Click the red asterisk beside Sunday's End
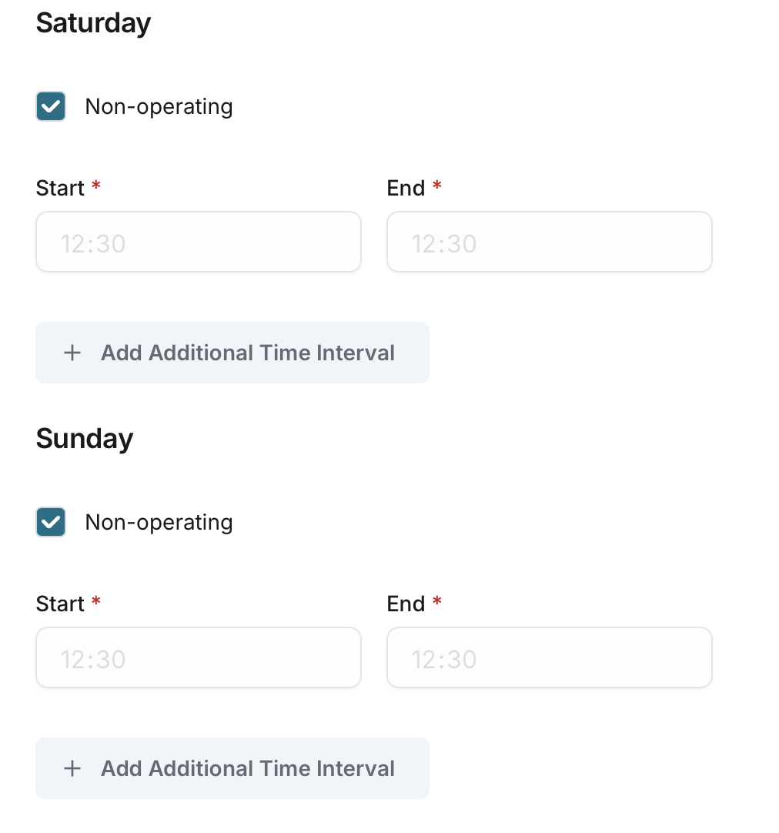The height and width of the screenshot is (833, 779). [437, 602]
